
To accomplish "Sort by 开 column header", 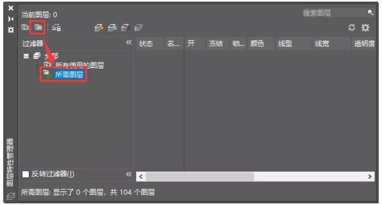I will (195, 44).
